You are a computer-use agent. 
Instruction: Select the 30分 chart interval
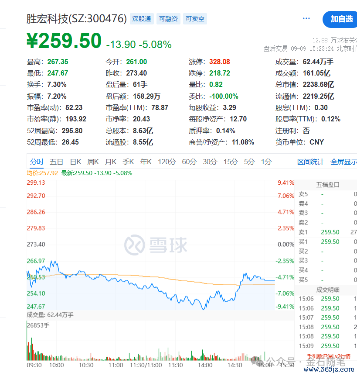210,162
